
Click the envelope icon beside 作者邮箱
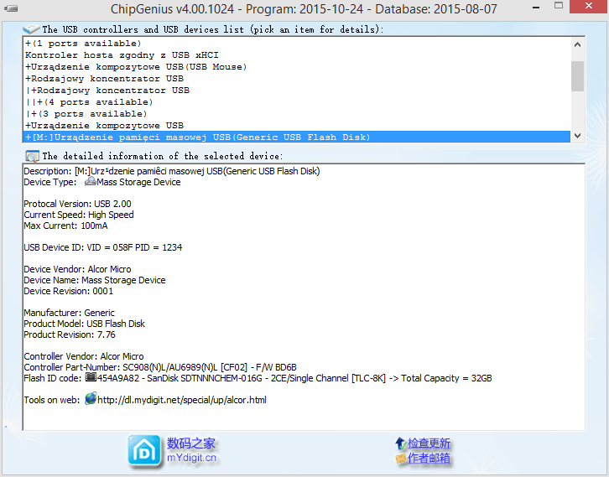[x=401, y=459]
